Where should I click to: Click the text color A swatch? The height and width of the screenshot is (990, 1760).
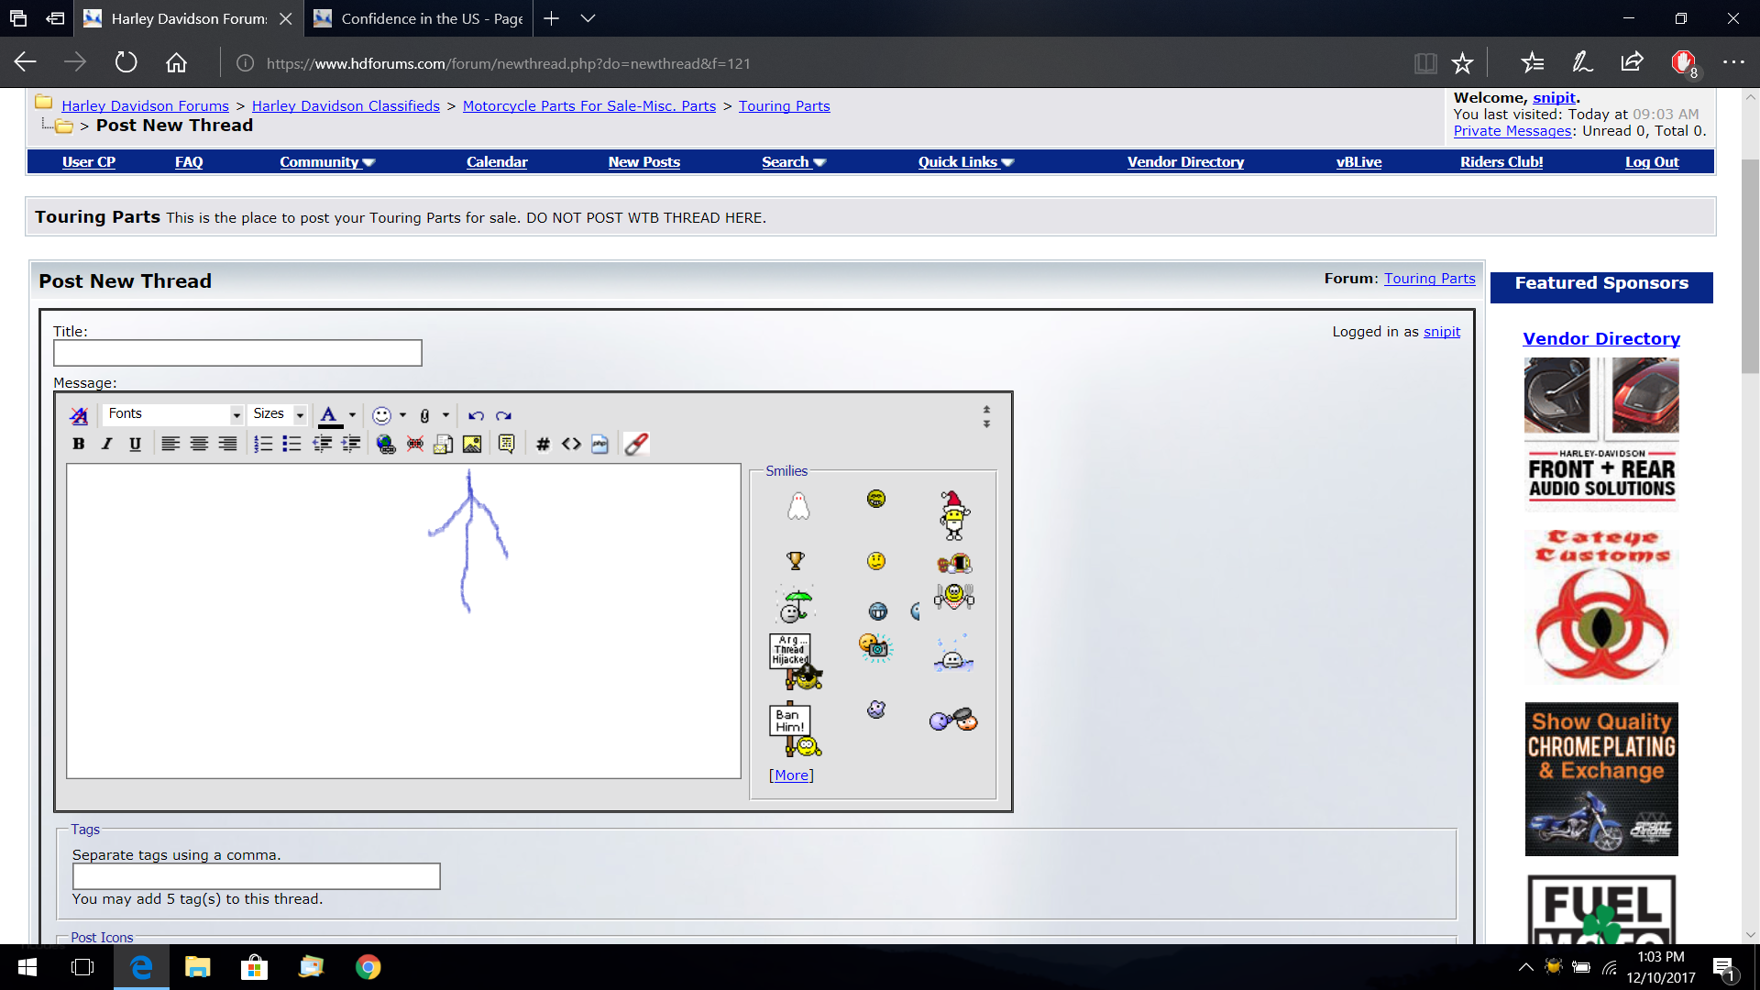[329, 416]
